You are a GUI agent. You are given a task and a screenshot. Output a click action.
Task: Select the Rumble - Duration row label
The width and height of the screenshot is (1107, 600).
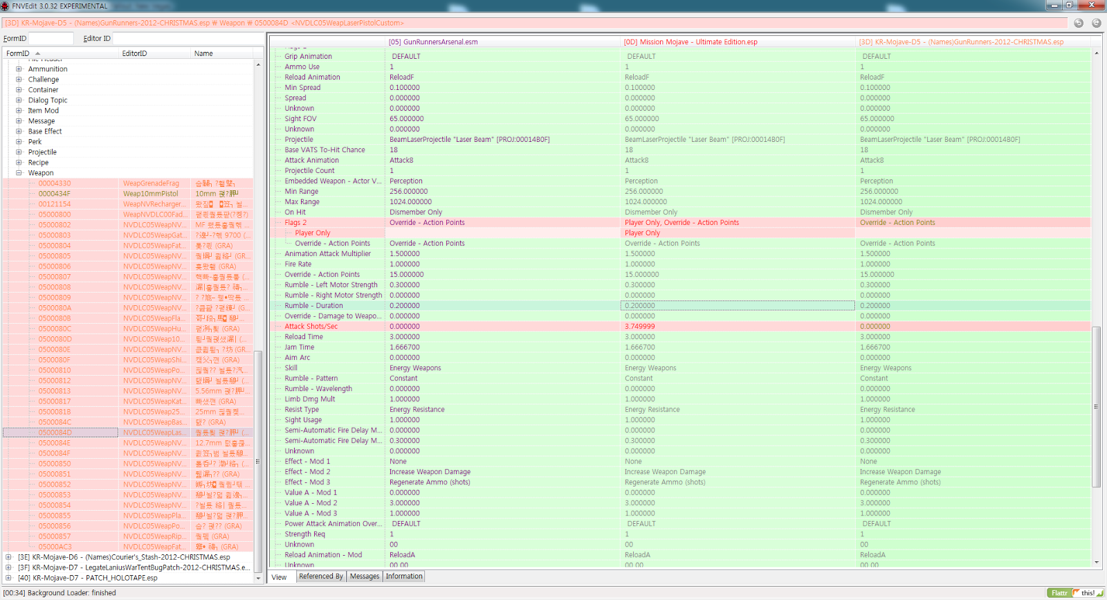point(314,306)
